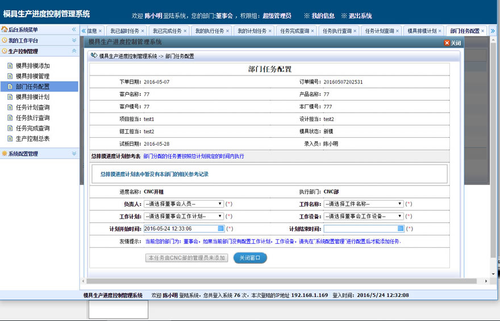Image resolution: width=500 pixels, height=321 pixels.
Task: Click the 模具排模添加 page icon
Action: pos(10,66)
